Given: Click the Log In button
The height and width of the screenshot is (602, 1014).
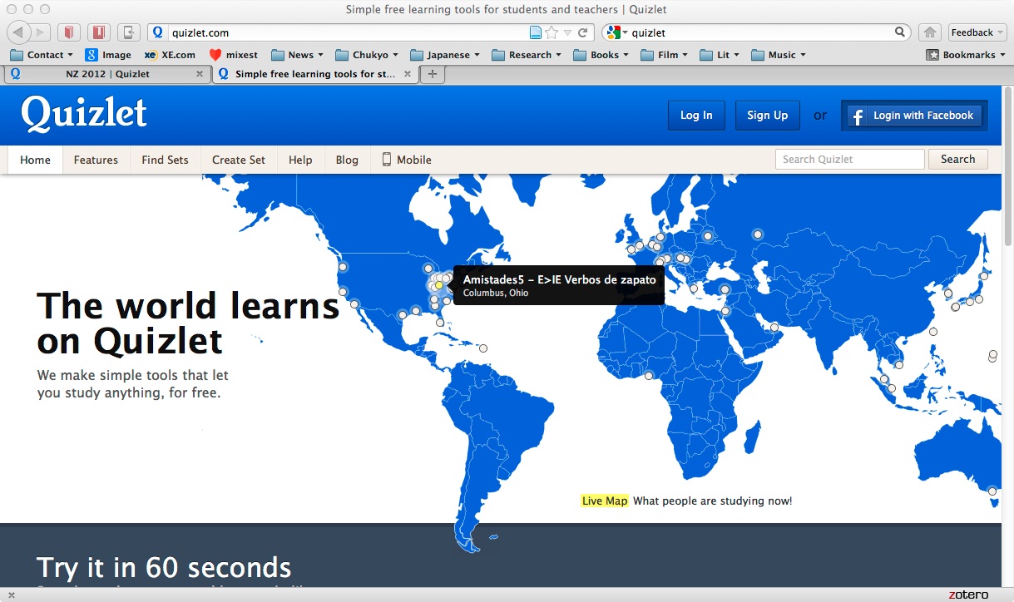Looking at the screenshot, I should point(696,116).
